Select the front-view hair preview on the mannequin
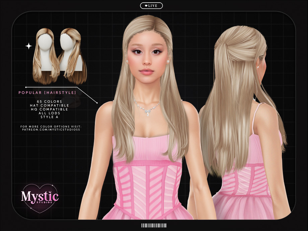Screen dimensions: 308x231 coord(46,55)
